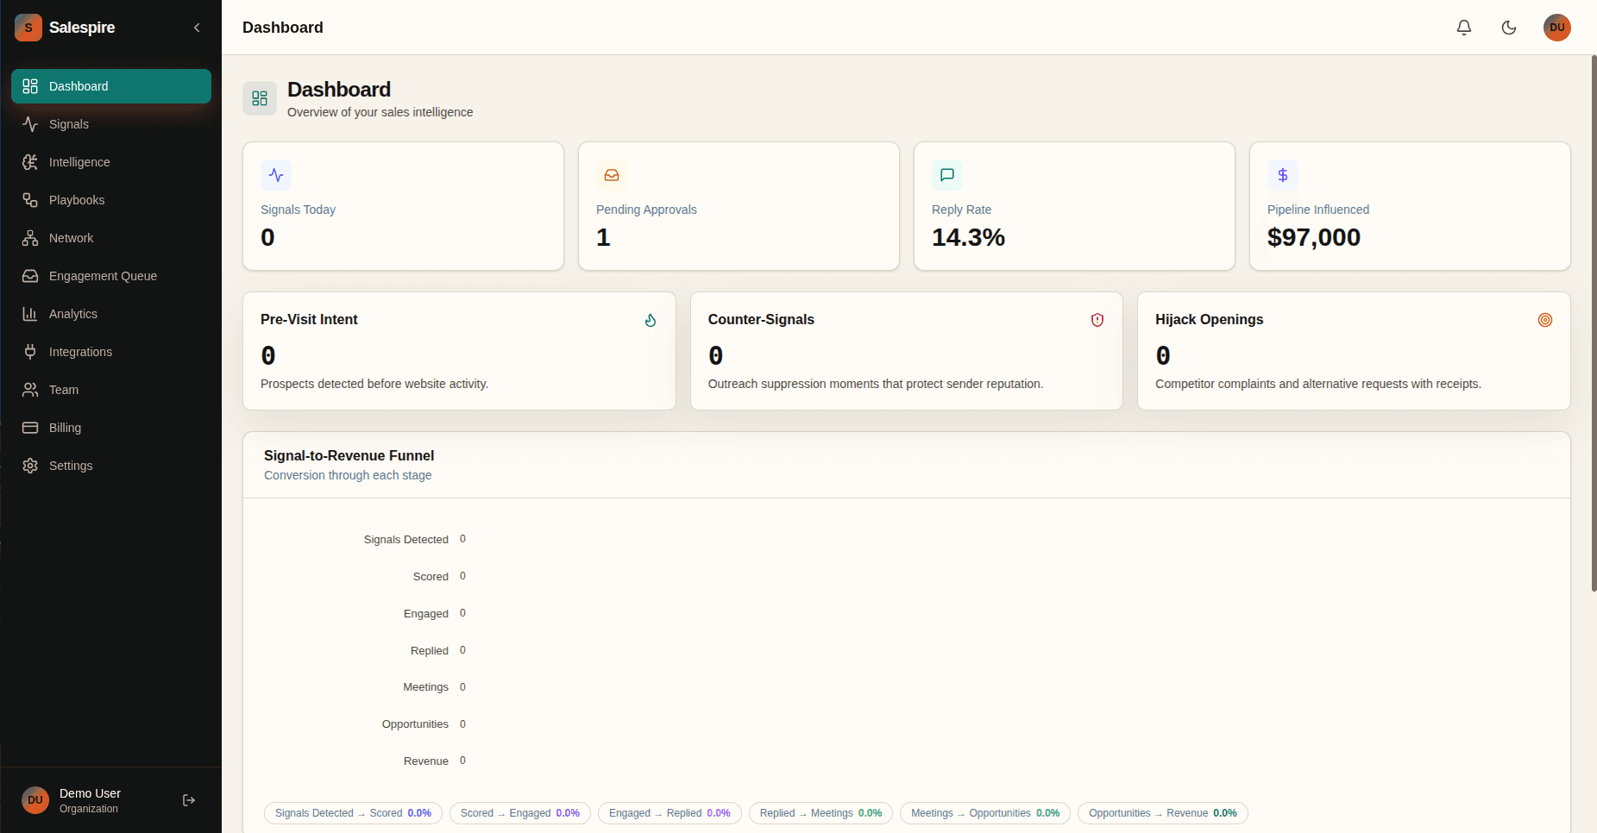The height and width of the screenshot is (833, 1597).
Task: Click the Signals Today pulse icon
Action: pos(276,175)
